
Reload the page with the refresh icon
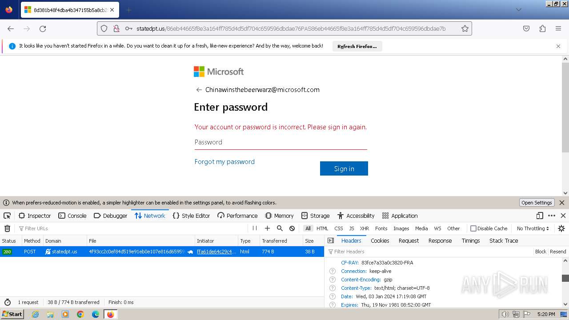click(x=43, y=28)
